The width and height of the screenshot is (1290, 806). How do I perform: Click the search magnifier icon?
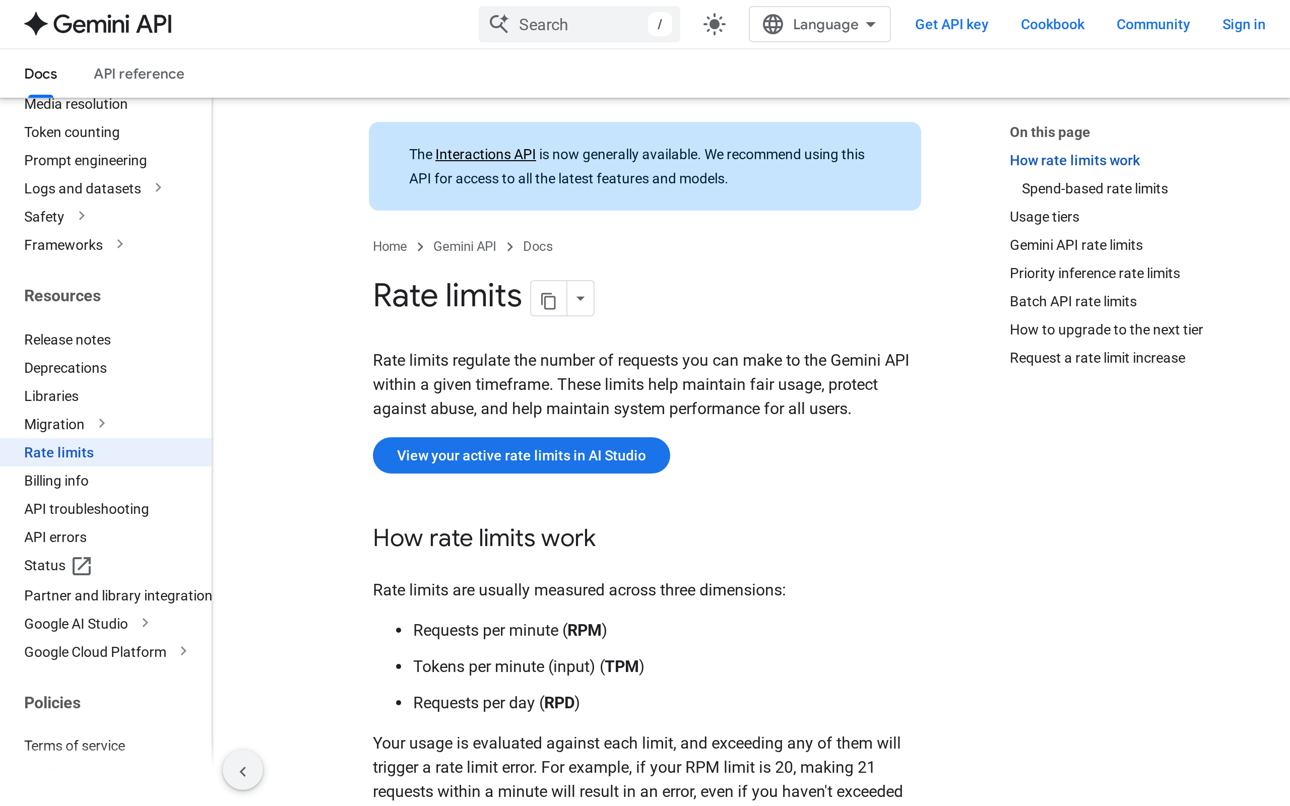pos(499,24)
